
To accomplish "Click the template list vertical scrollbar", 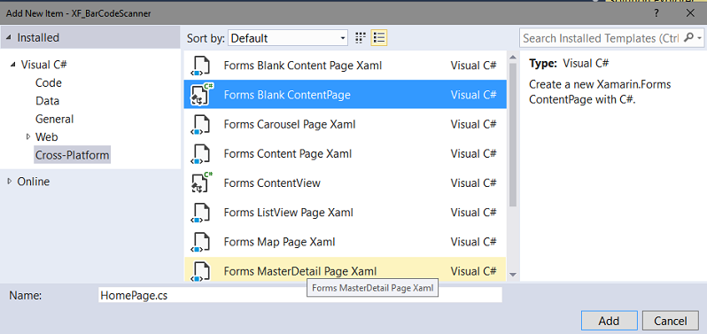I will coord(513,165).
